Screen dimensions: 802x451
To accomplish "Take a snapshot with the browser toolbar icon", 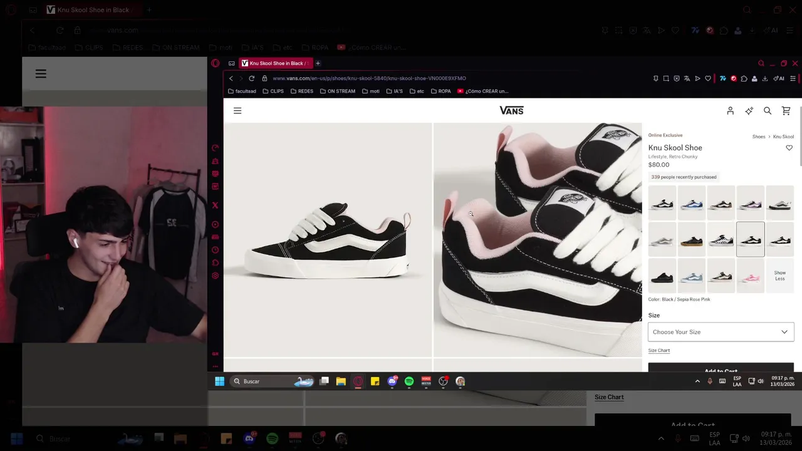I will click(x=666, y=78).
